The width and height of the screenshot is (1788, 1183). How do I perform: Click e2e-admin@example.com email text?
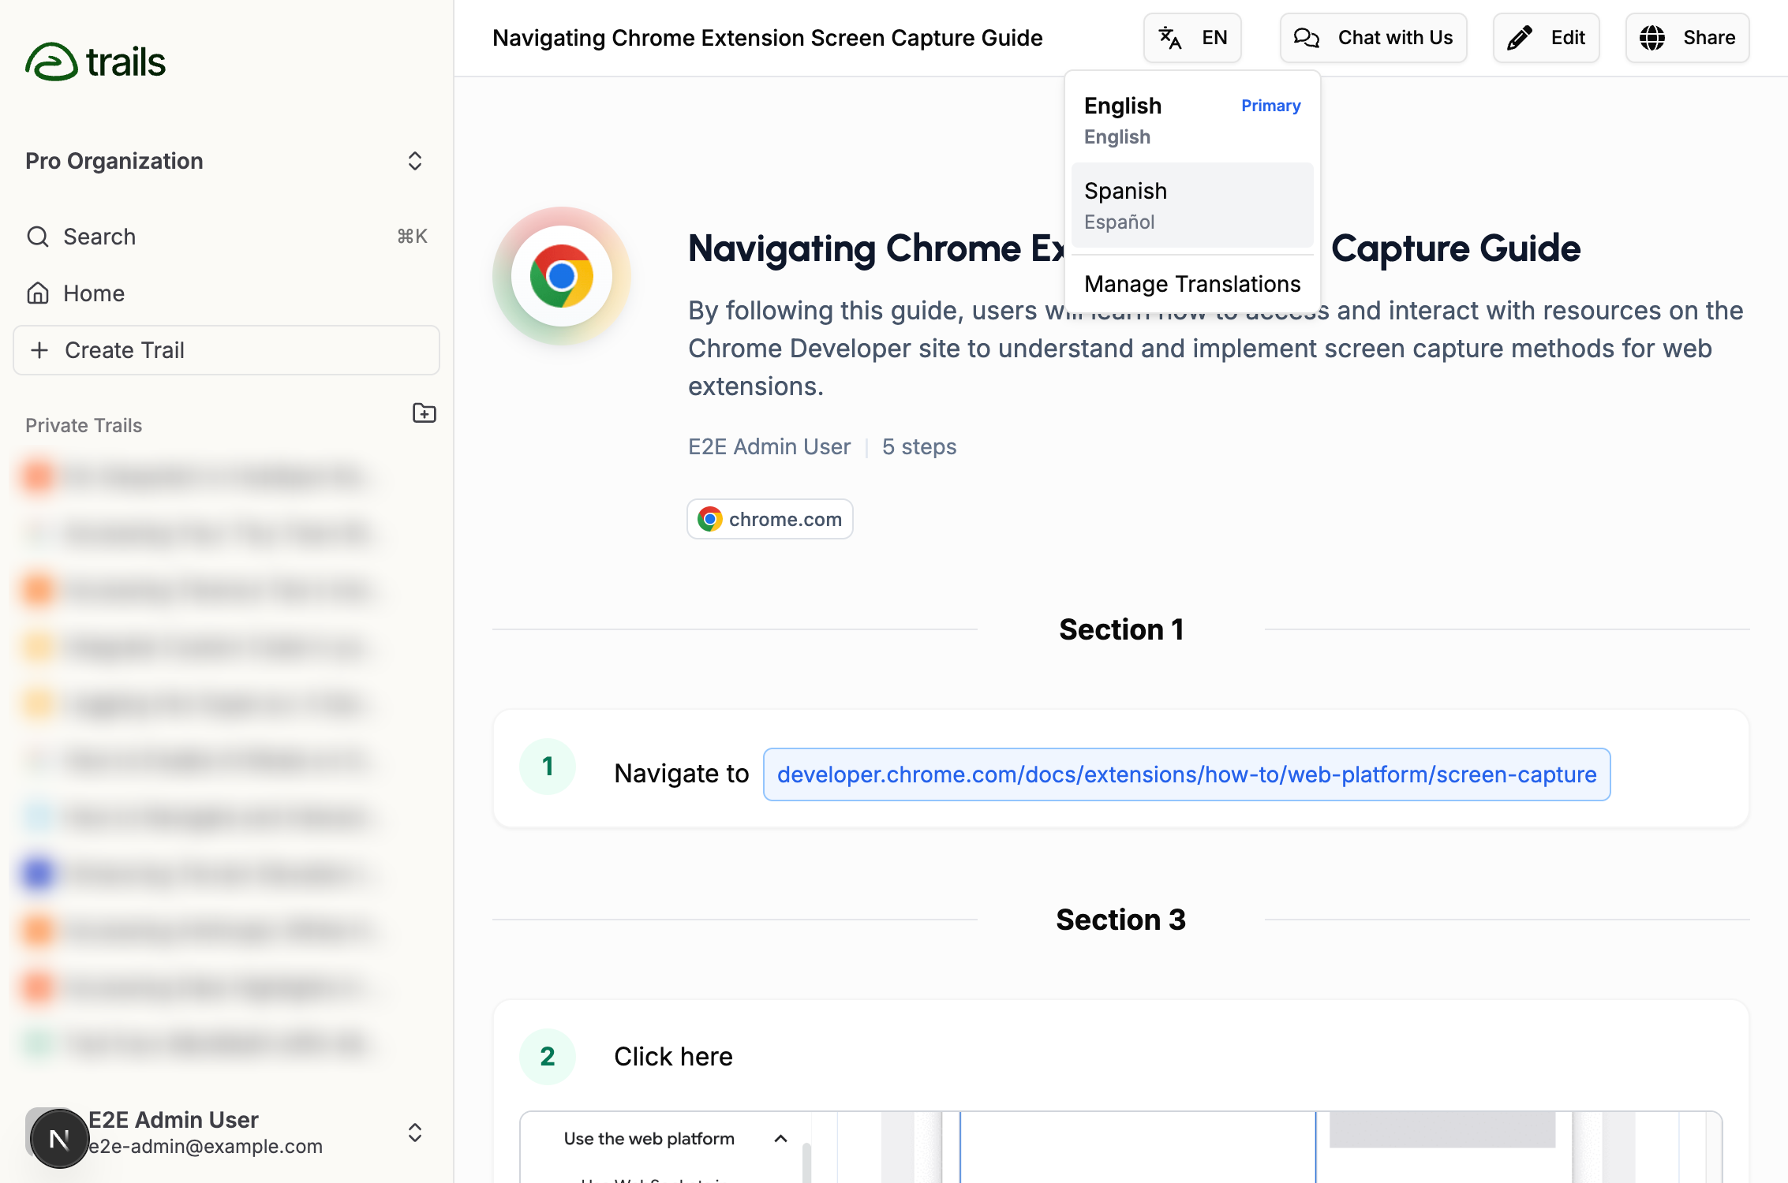(205, 1146)
